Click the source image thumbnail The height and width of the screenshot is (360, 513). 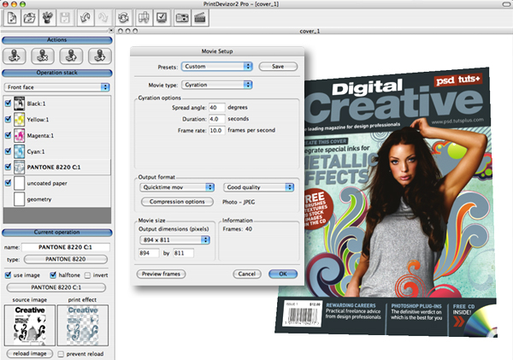click(x=30, y=325)
